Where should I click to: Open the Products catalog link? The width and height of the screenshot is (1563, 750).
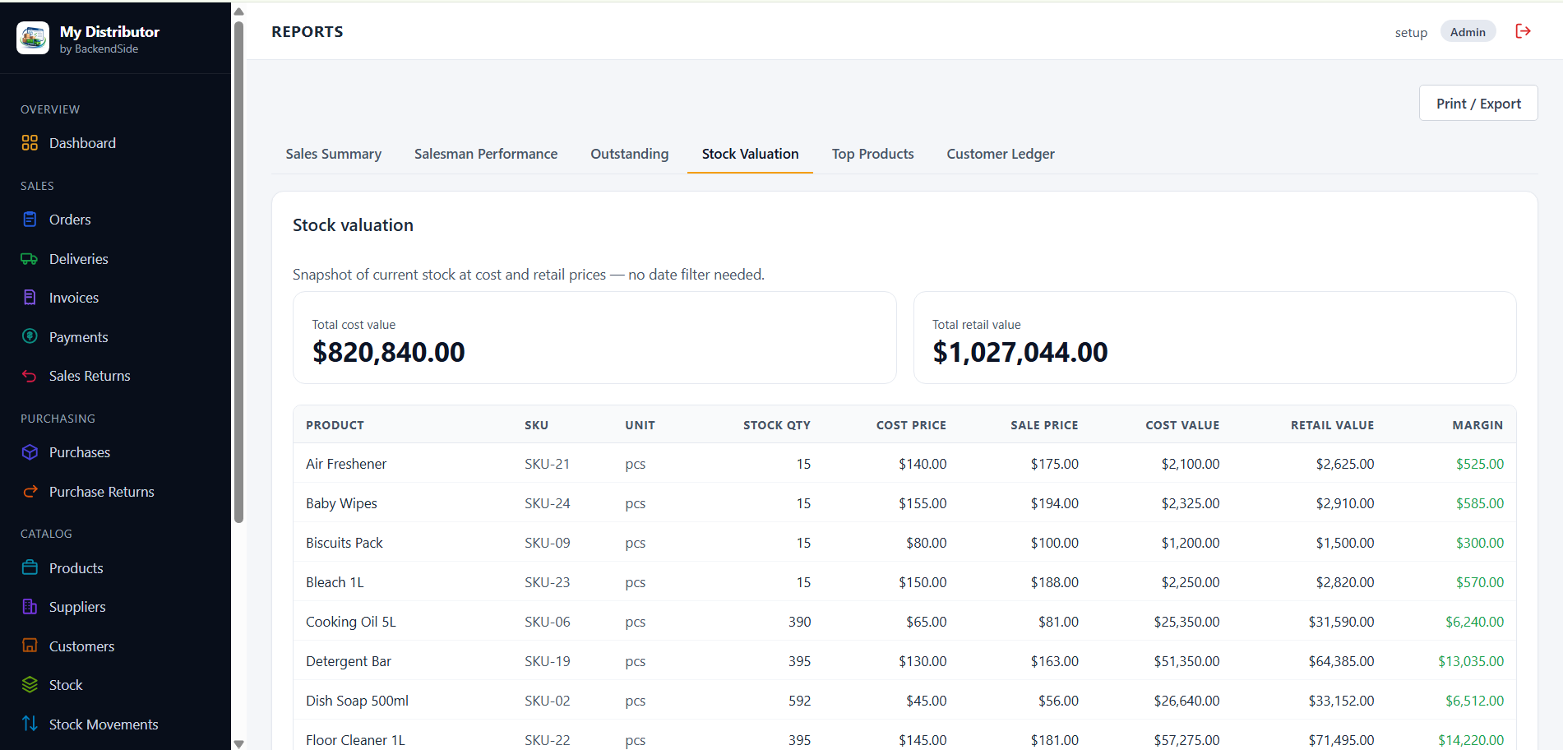[x=76, y=568]
